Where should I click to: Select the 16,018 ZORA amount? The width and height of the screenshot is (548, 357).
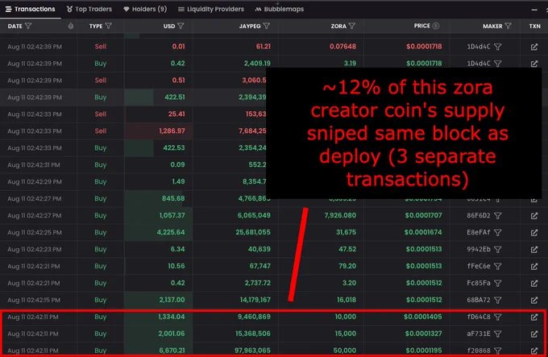pyautogui.click(x=347, y=300)
